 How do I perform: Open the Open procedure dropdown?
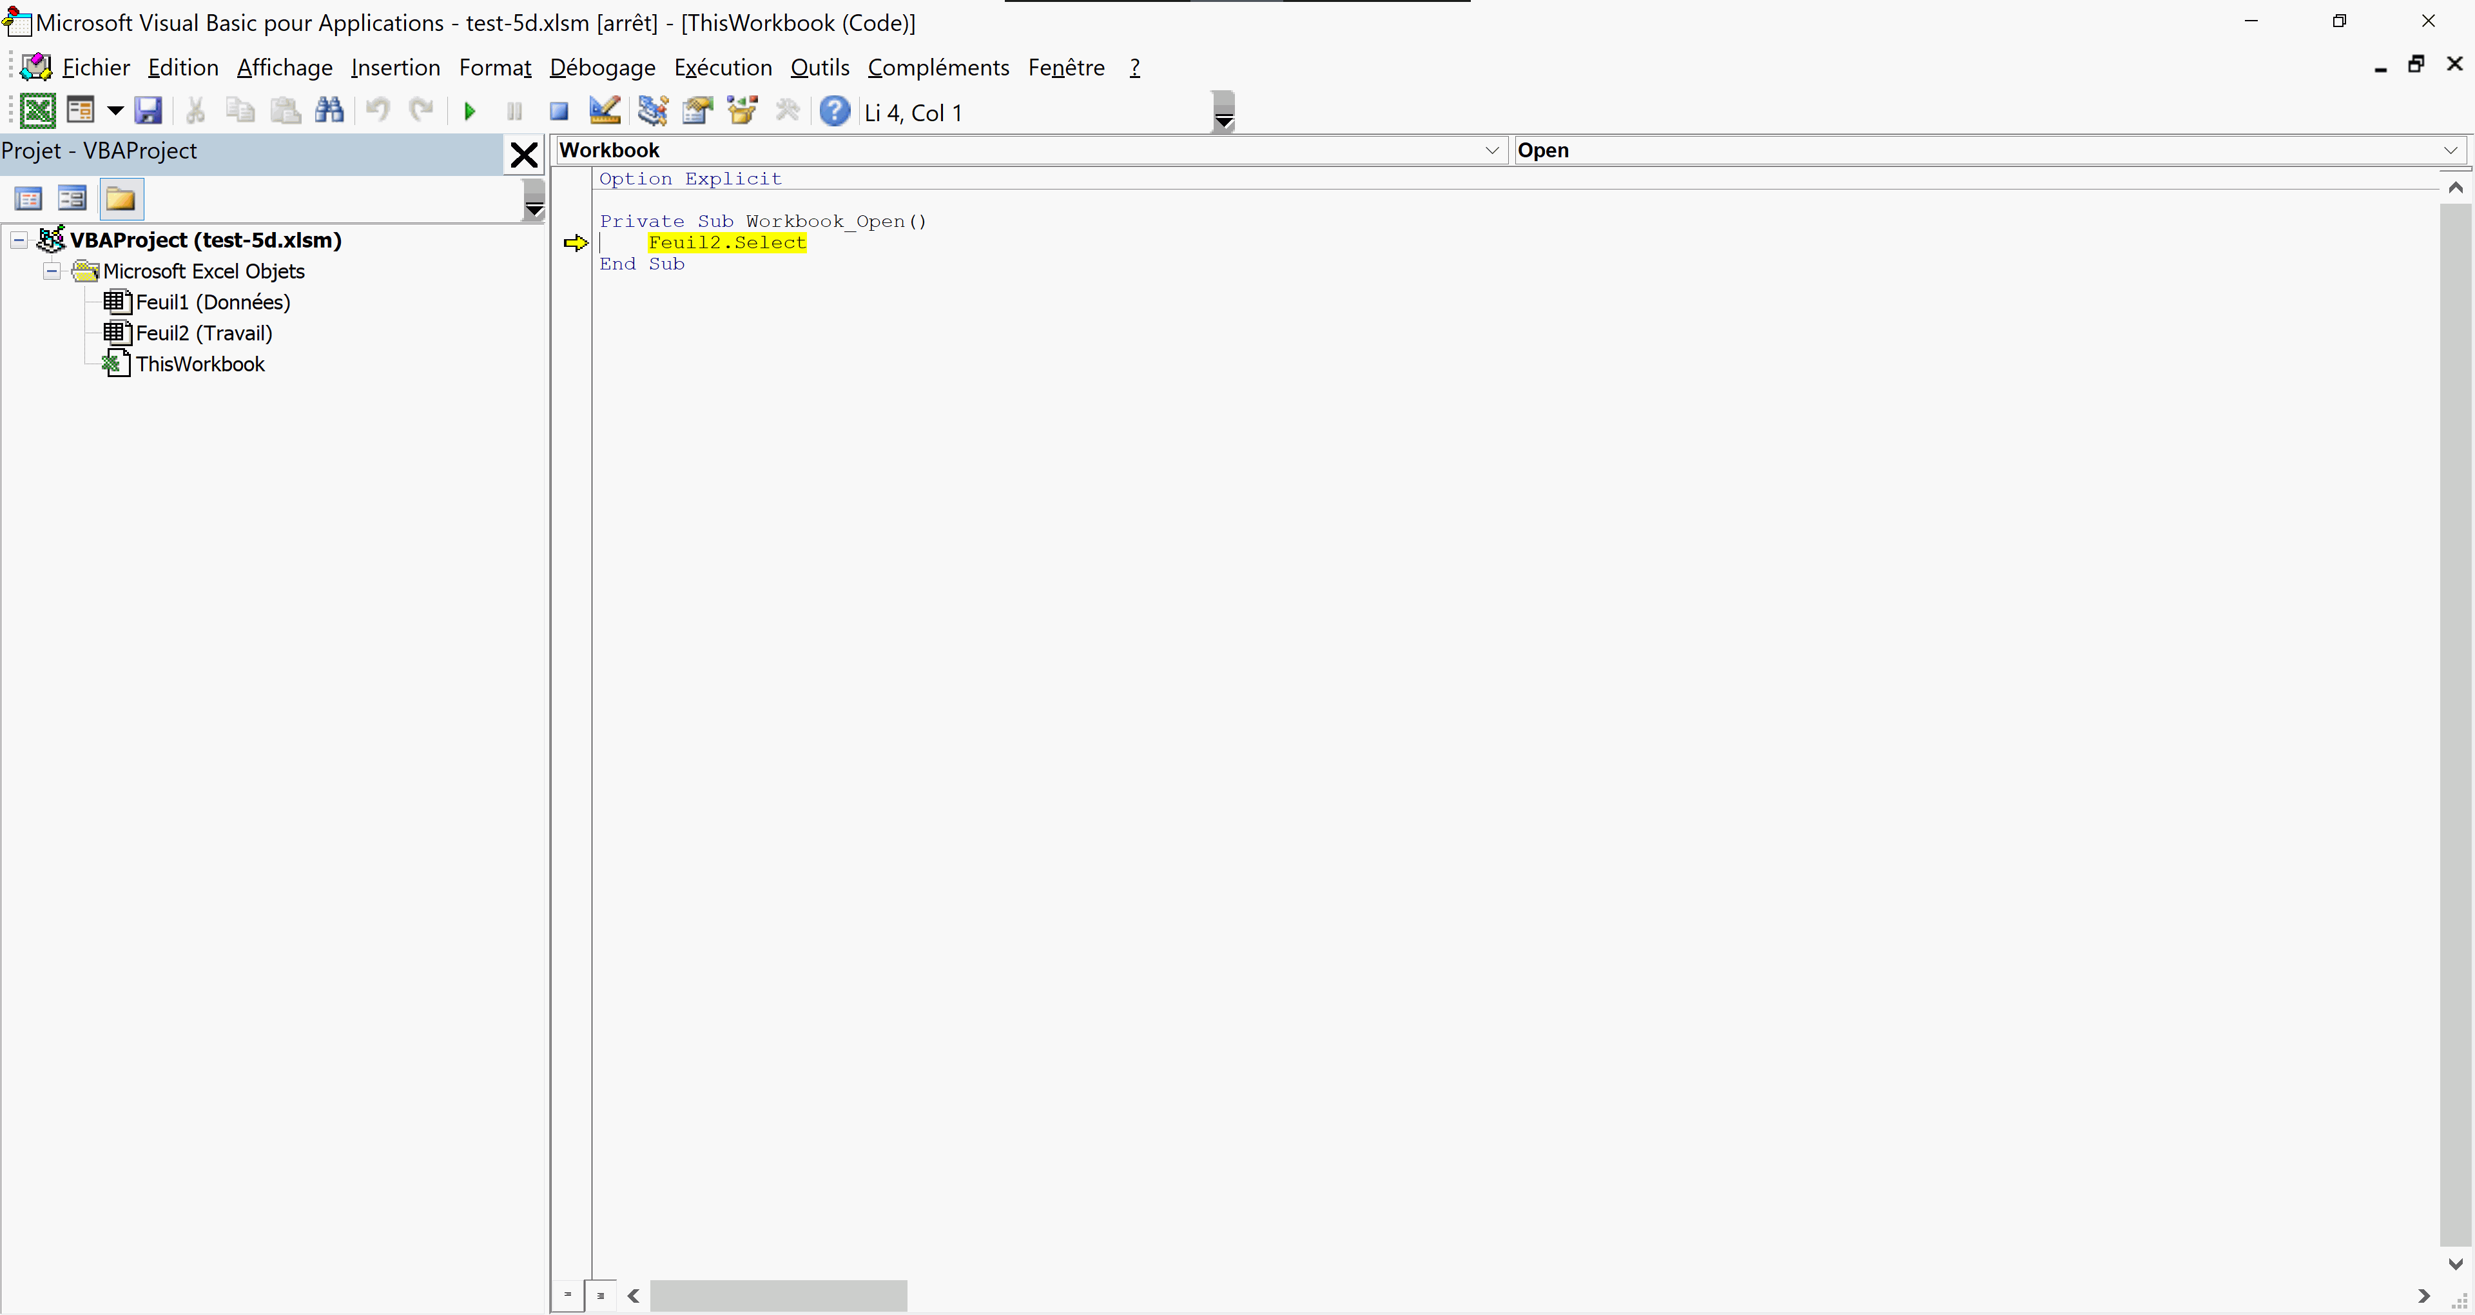click(x=2449, y=150)
